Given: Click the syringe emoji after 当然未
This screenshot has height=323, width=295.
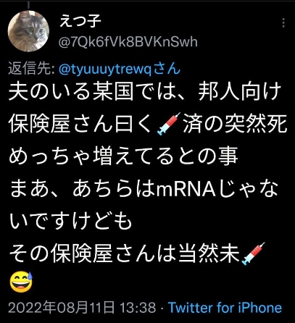Looking at the screenshot, I should click(x=253, y=253).
